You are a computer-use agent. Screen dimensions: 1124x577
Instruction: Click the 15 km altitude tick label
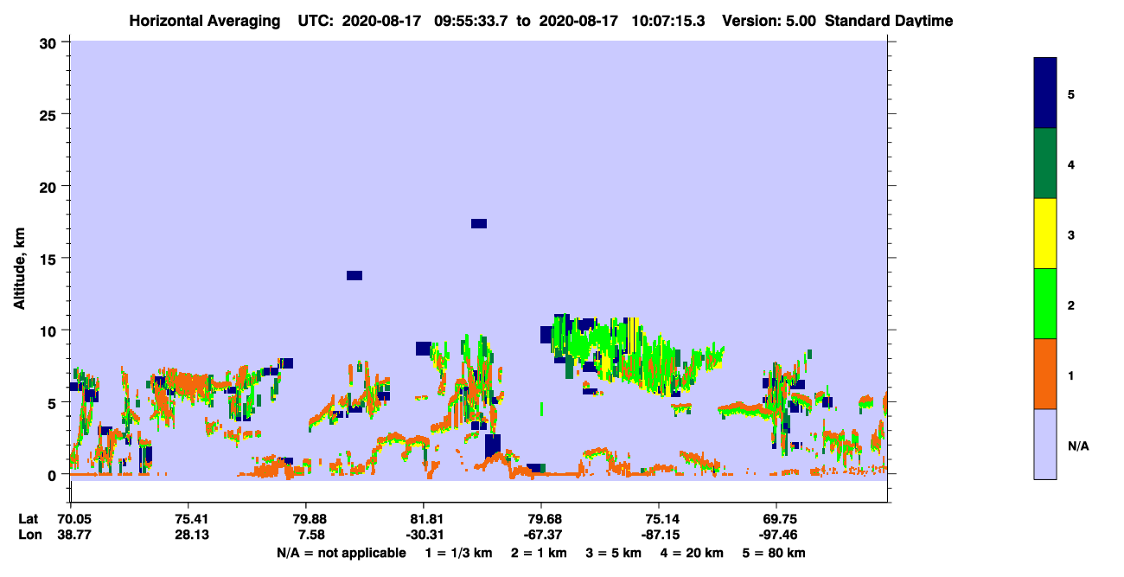click(50, 259)
